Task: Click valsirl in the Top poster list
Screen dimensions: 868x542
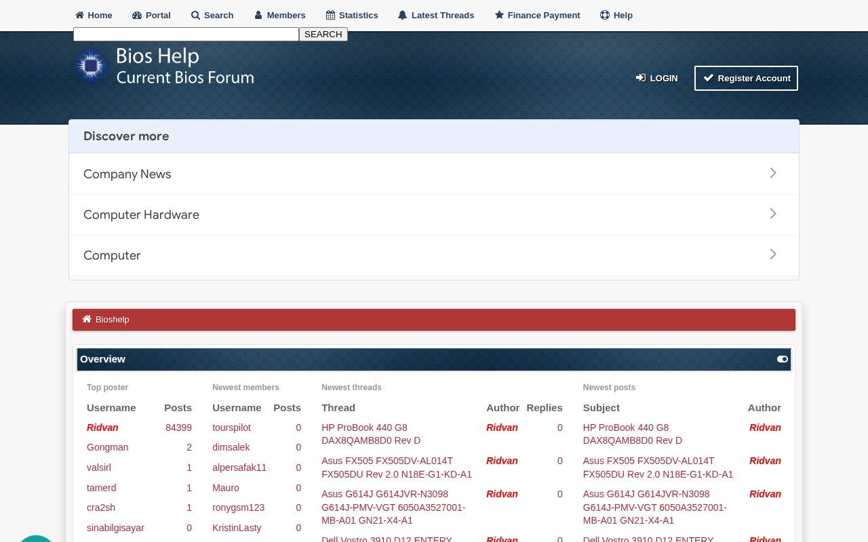Action: [x=99, y=467]
